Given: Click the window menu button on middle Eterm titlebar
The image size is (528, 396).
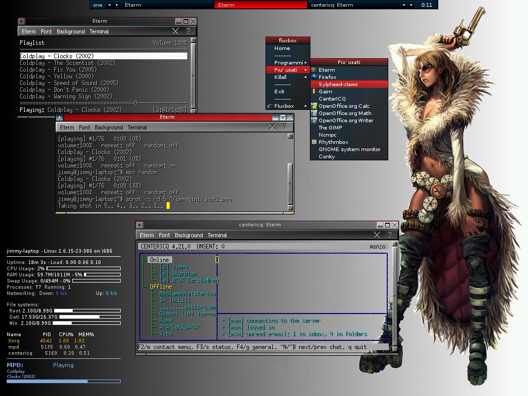Looking at the screenshot, I should pyautogui.click(x=59, y=117).
